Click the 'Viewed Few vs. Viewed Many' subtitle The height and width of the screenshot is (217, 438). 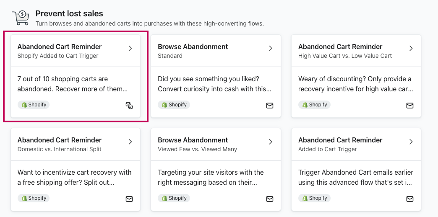point(198,149)
